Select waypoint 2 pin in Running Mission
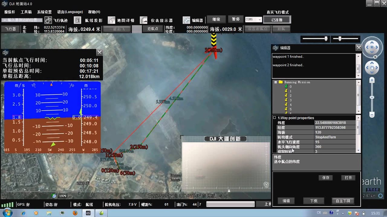Viewport: 387px width, 217px height. tap(286, 96)
